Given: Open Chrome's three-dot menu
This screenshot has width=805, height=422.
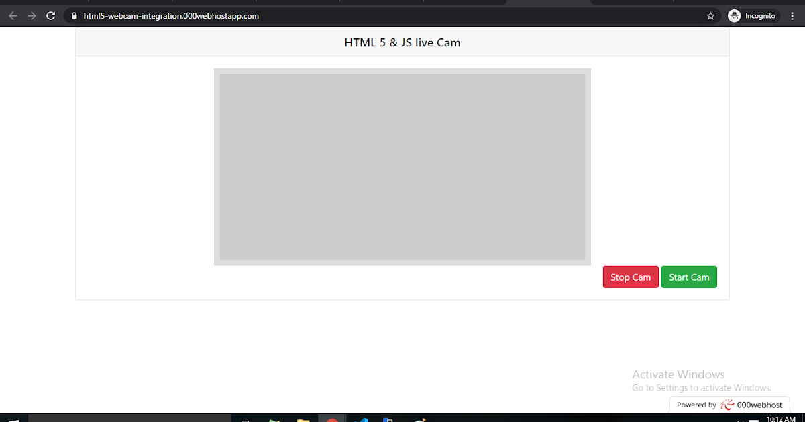Looking at the screenshot, I should pyautogui.click(x=792, y=15).
